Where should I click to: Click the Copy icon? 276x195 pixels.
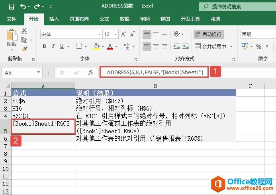(24, 40)
